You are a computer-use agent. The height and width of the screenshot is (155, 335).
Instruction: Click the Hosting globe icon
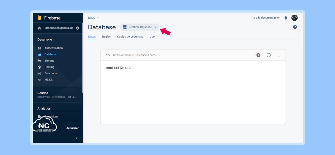[x=39, y=67]
